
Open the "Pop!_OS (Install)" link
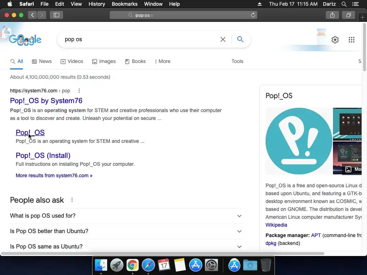click(43, 155)
